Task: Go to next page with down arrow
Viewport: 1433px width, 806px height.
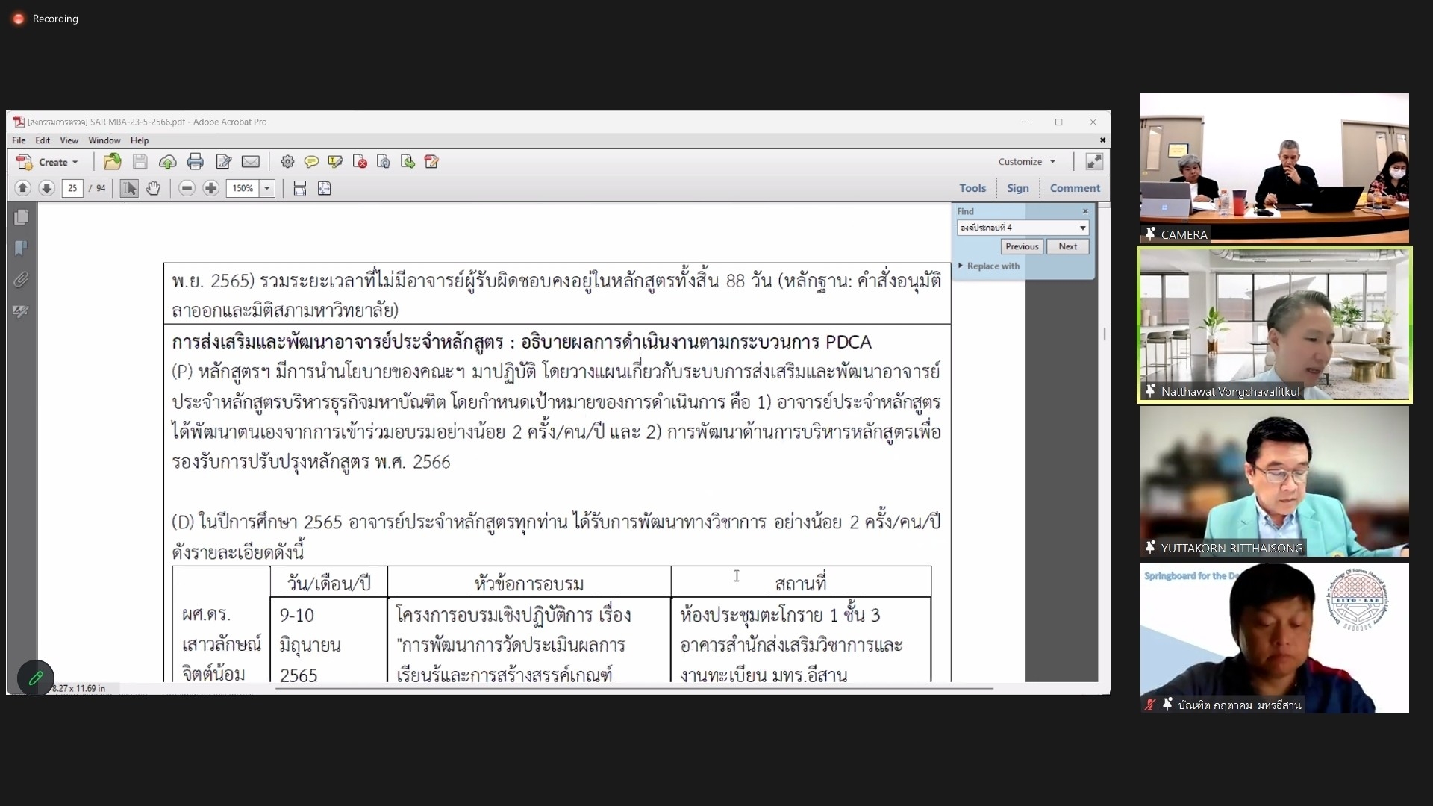Action: (46, 188)
